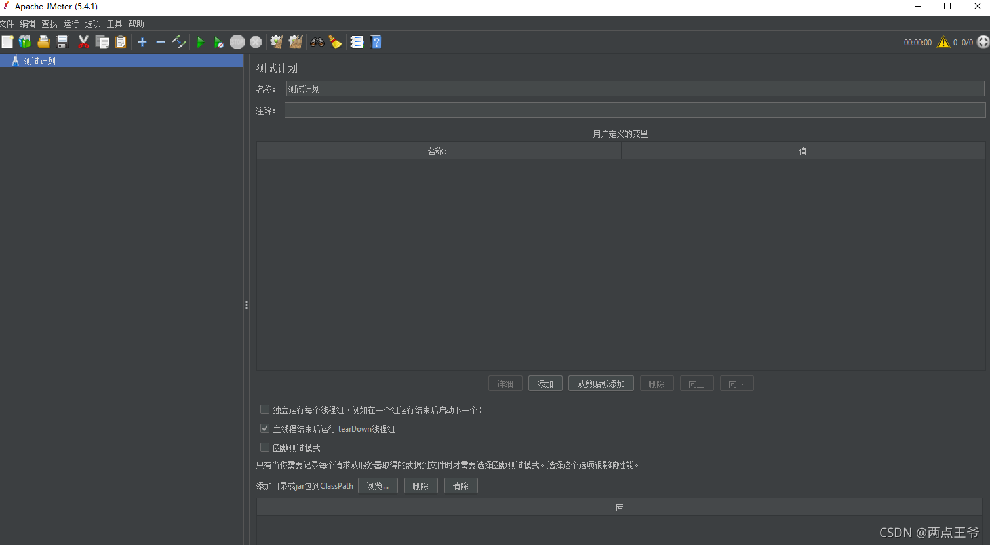Enable 函数测试模式 checkbox
Viewport: 990px width, 545px height.
coord(265,447)
